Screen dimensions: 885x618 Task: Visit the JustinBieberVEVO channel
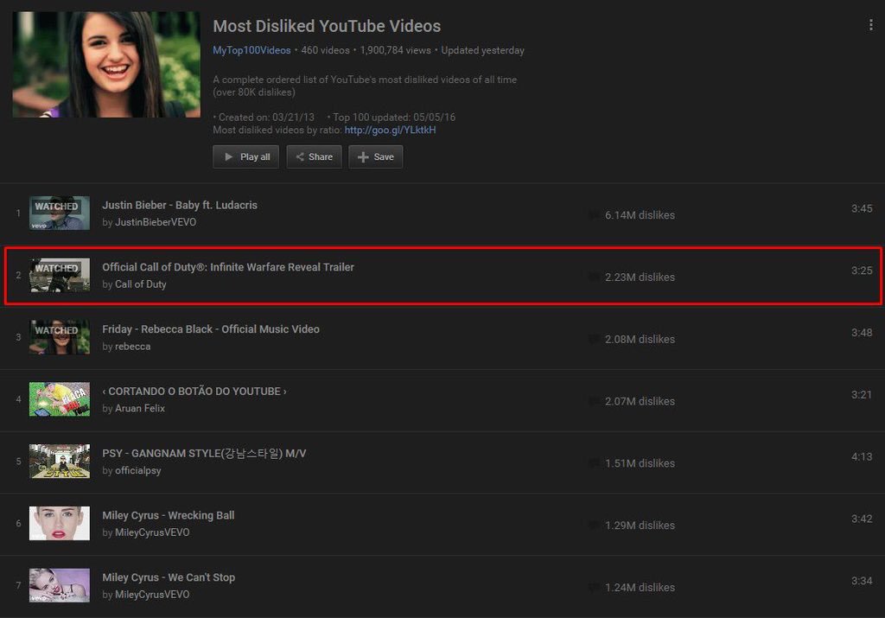point(156,222)
